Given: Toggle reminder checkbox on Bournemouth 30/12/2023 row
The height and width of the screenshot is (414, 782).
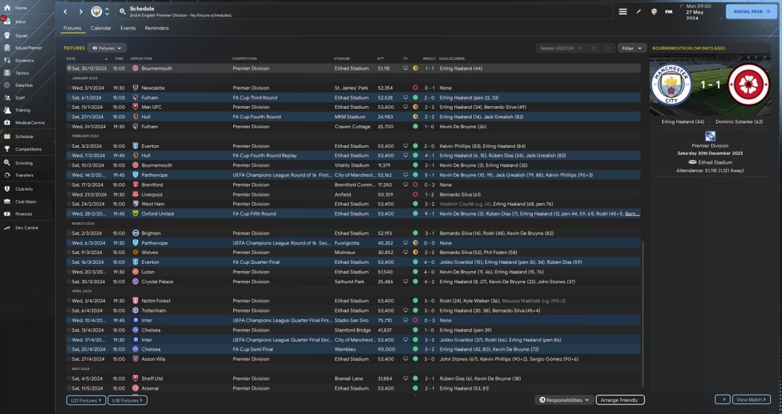Looking at the screenshot, I should click(69, 68).
